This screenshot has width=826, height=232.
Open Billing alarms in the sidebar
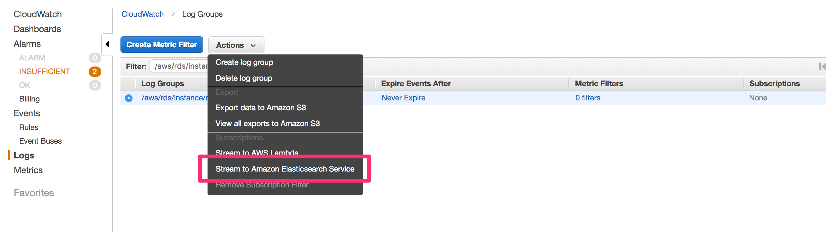pos(29,99)
